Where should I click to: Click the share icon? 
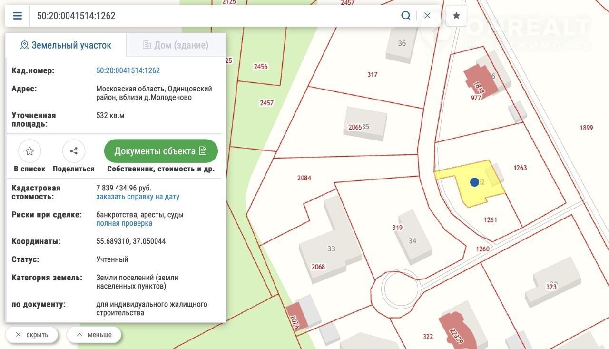pos(74,151)
